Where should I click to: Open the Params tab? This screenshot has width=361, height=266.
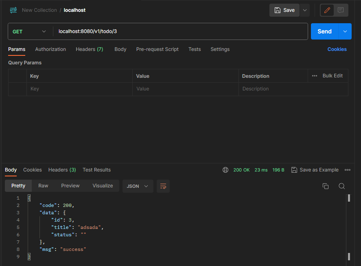click(x=17, y=49)
